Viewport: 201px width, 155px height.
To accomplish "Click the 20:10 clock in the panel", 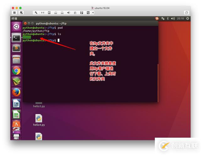I will (180, 19).
